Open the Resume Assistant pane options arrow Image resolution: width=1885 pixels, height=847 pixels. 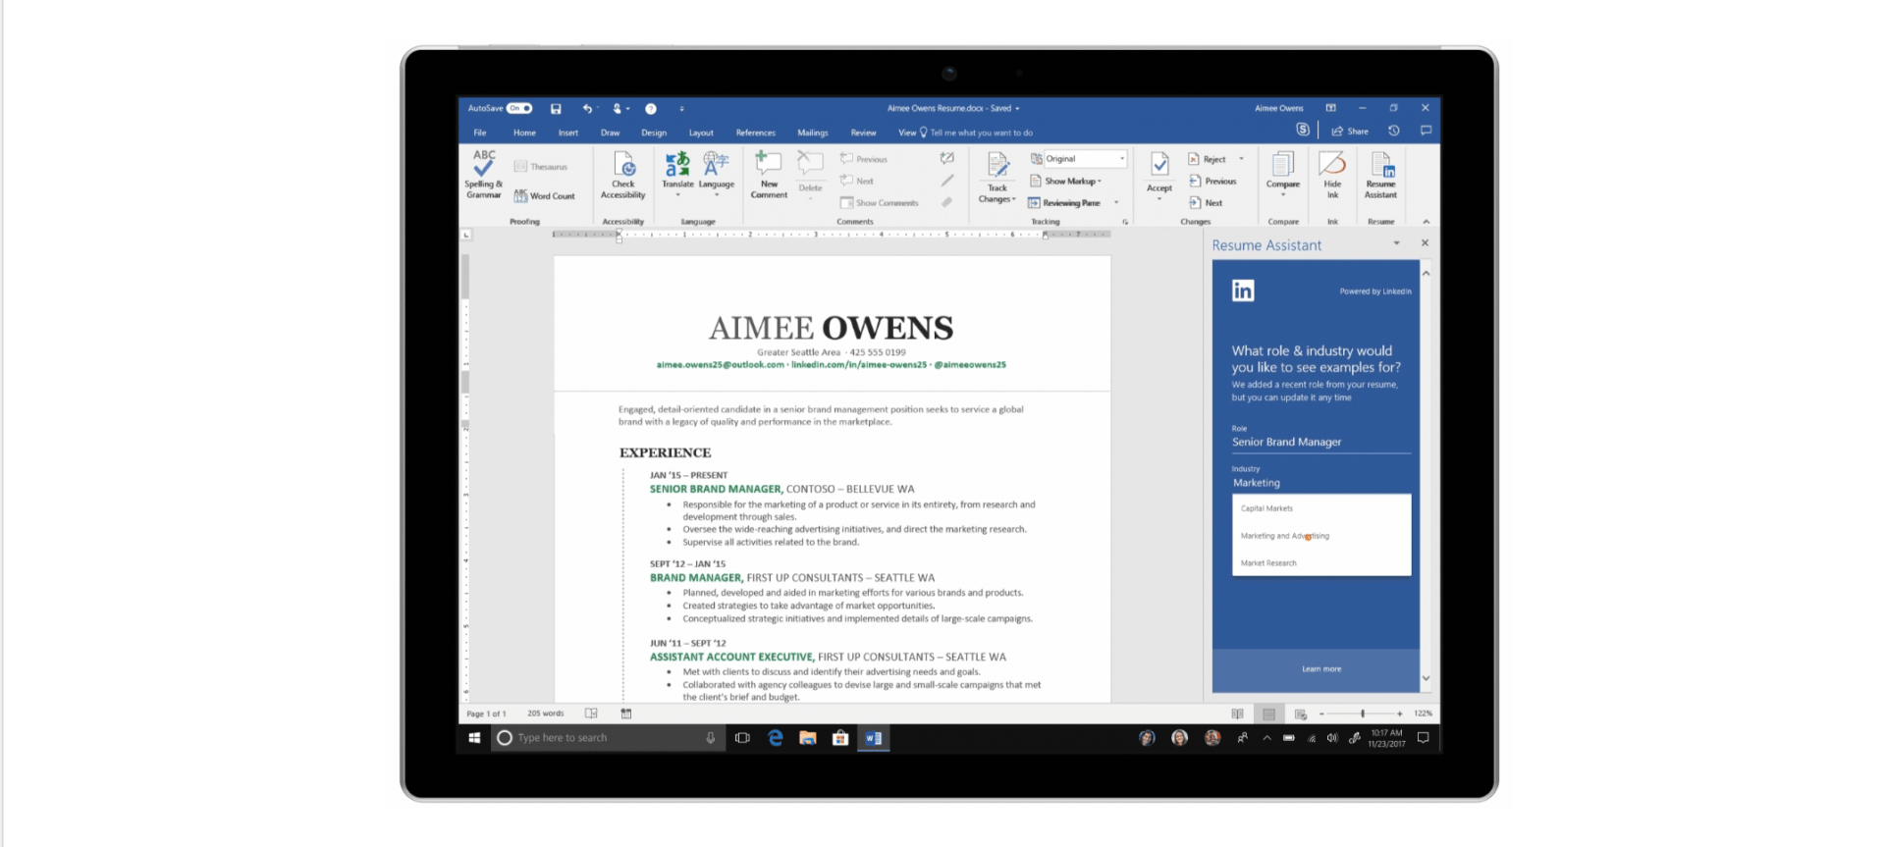(1396, 243)
